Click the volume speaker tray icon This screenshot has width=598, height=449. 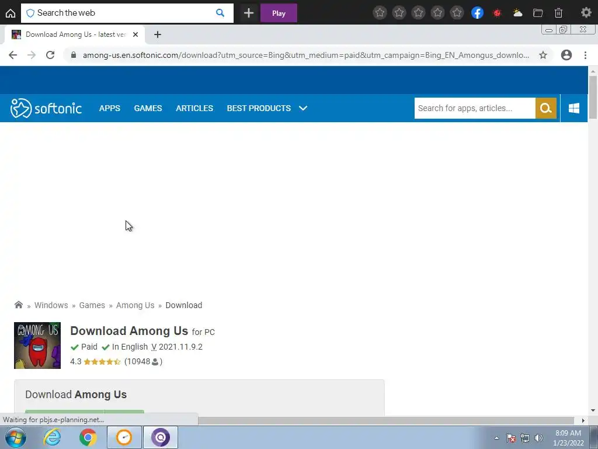click(x=538, y=438)
